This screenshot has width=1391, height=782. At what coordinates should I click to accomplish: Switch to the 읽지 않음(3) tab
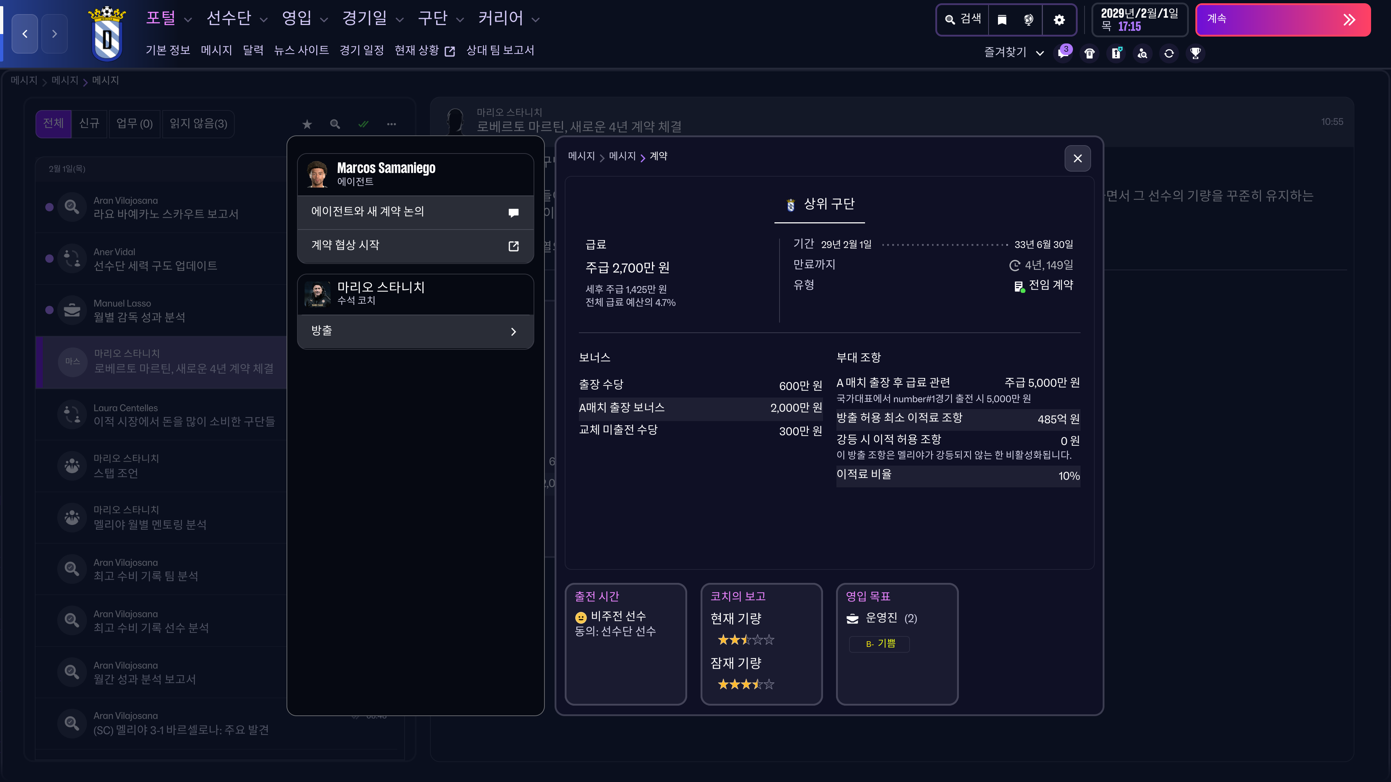(198, 124)
